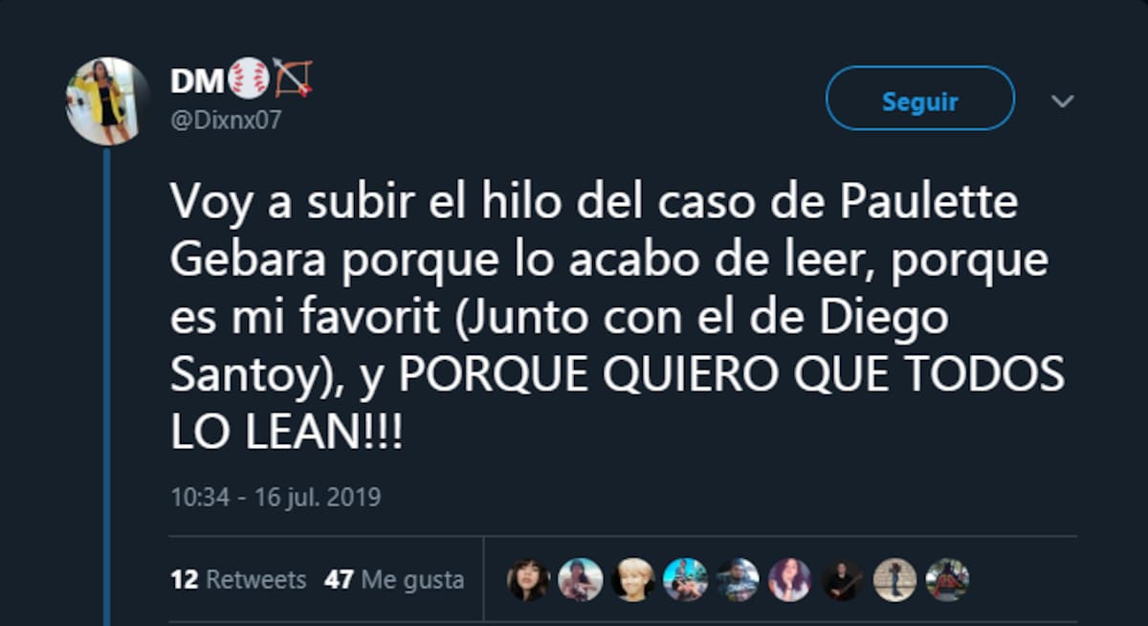Open the purple-haired liker avatar
Screen dimensions: 1148x626
pyautogui.click(x=789, y=580)
